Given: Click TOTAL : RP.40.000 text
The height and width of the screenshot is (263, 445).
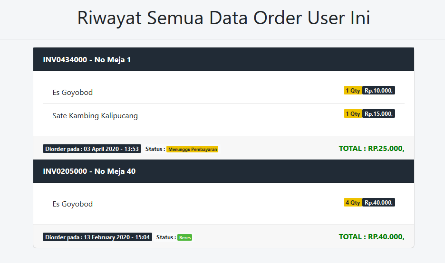Looking at the screenshot, I should click(371, 237).
